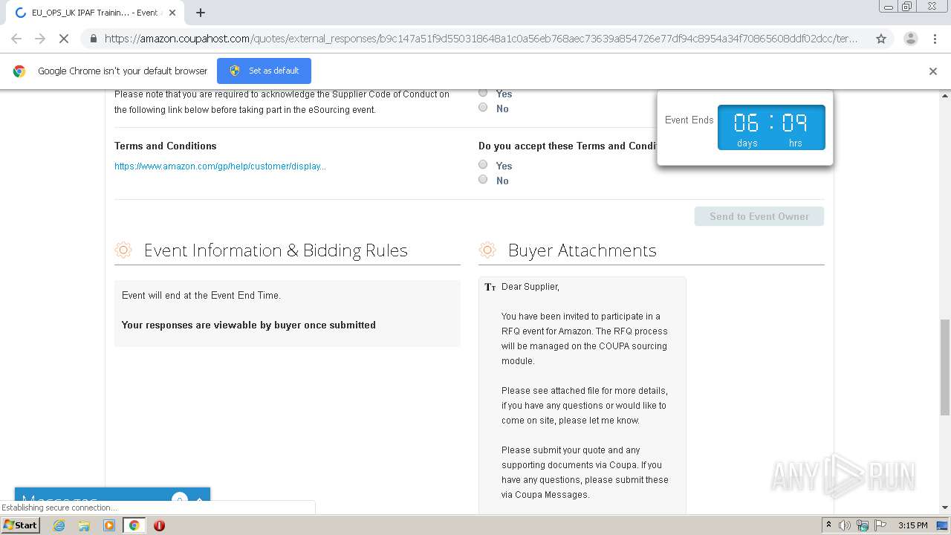Click the address bar URL
951x535 pixels.
tap(481, 39)
